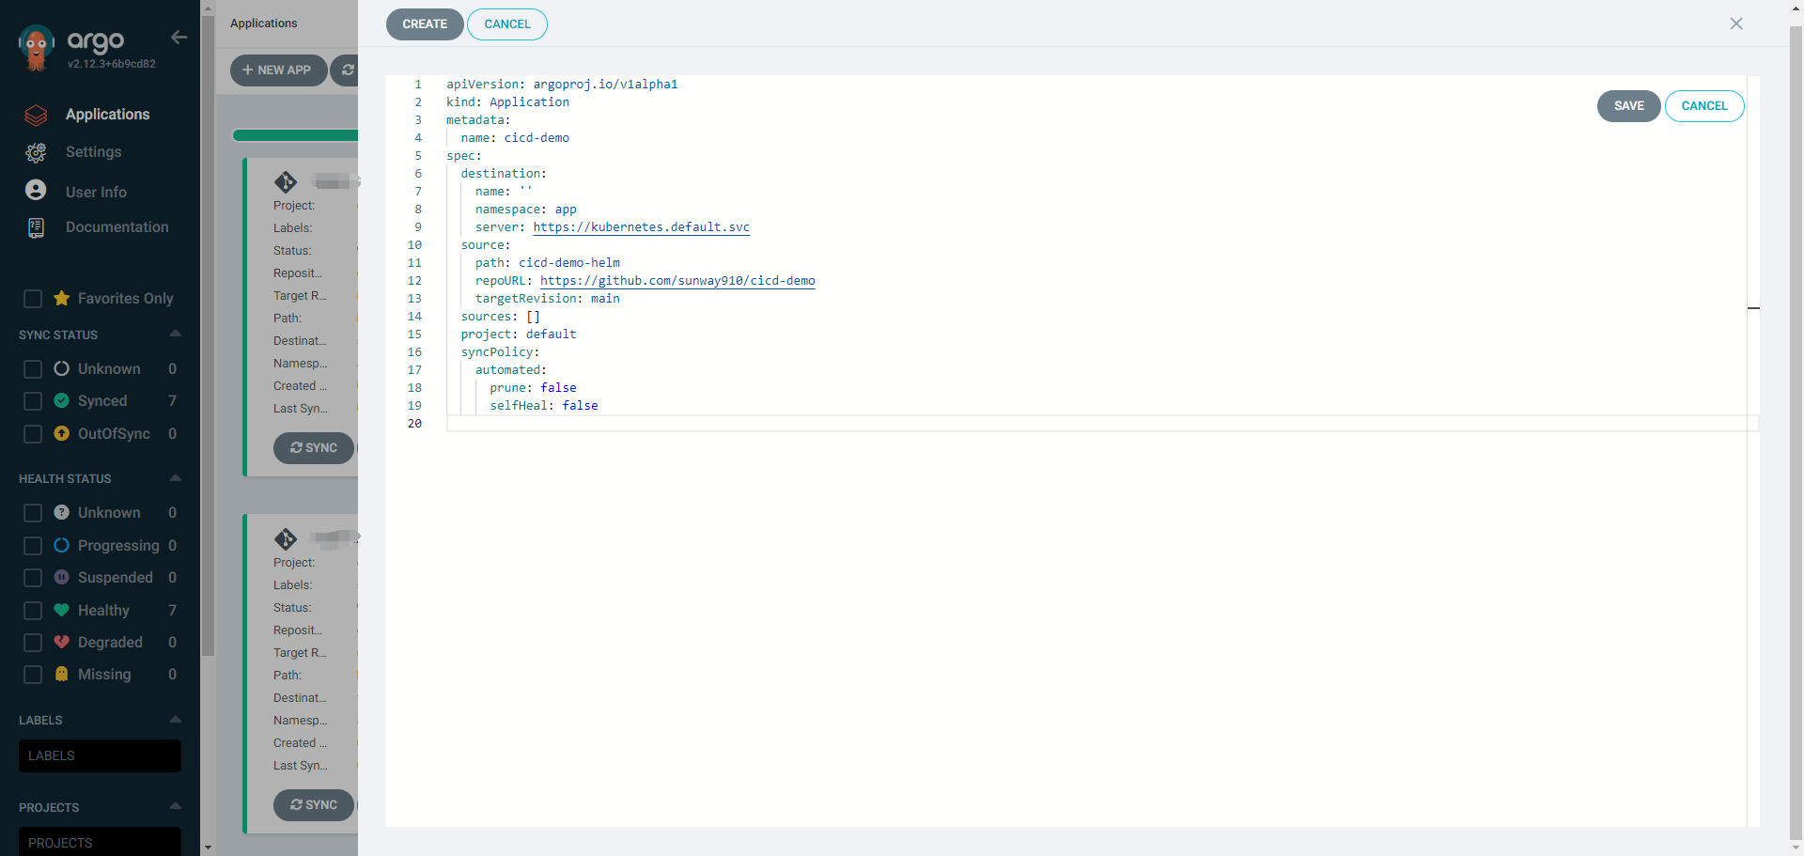Check the Synced sync status filter
Screen dimensions: 1804x856
tap(33, 400)
